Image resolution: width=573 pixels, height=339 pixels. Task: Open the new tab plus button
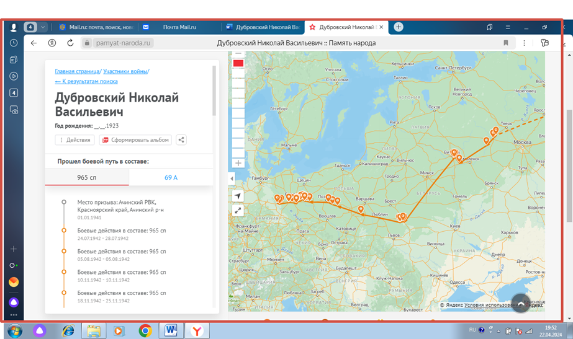[399, 27]
